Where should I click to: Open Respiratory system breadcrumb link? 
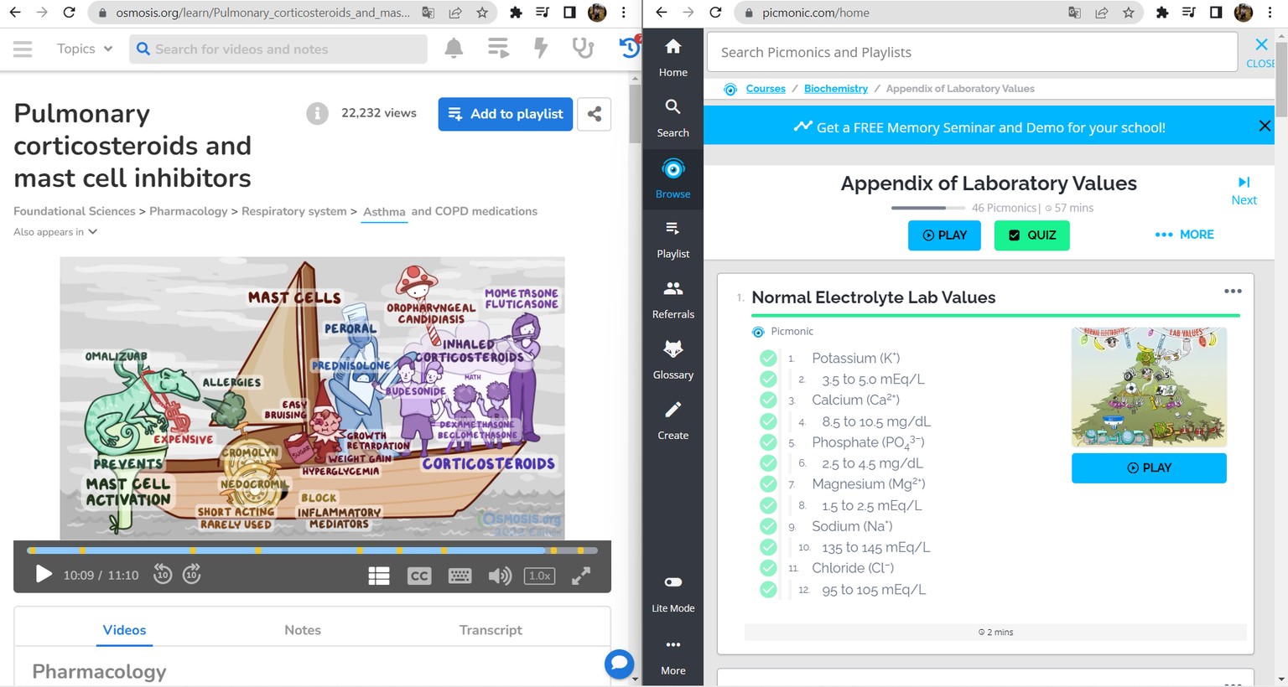point(293,211)
